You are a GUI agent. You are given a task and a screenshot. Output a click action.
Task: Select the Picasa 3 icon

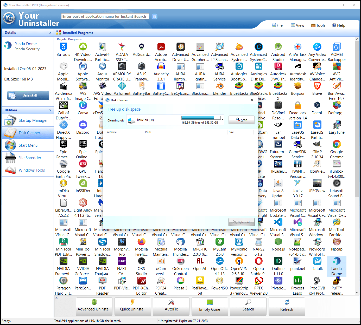181,281
